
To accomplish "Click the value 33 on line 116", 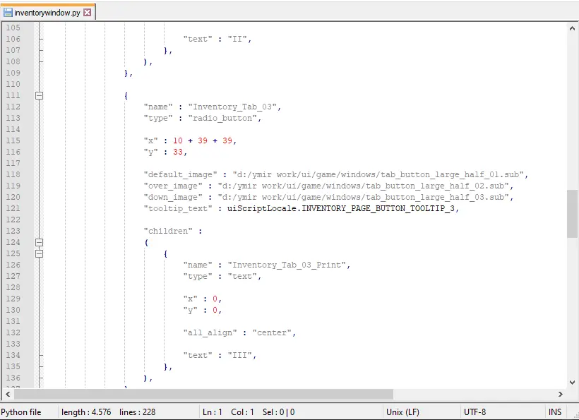I will tap(178, 152).
